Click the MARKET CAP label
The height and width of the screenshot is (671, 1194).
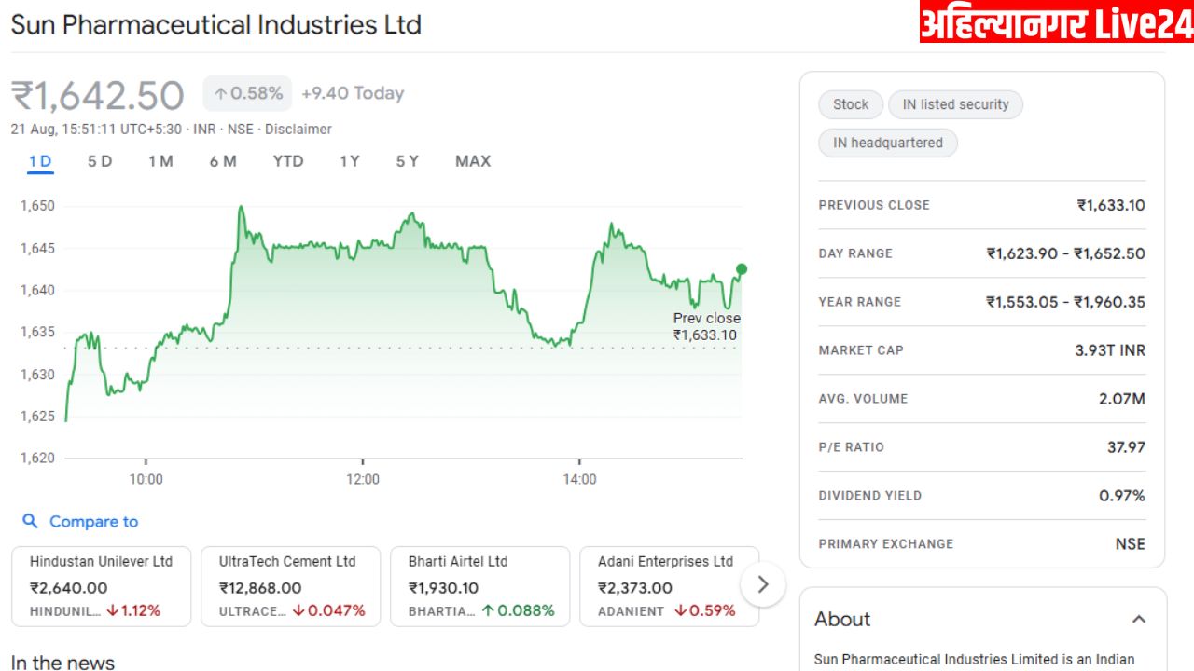(x=861, y=350)
